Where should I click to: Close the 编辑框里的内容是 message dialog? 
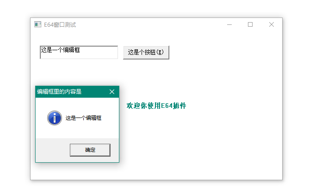click(111, 92)
